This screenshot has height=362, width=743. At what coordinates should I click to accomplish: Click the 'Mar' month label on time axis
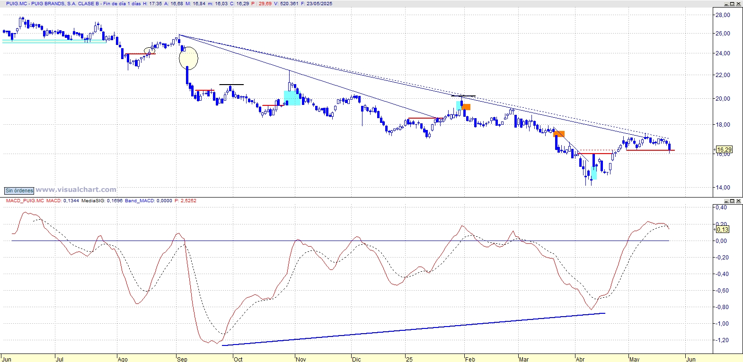(524, 359)
